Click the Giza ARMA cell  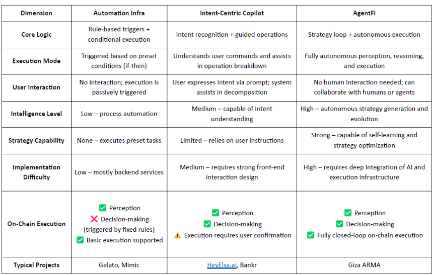[x=364, y=265]
